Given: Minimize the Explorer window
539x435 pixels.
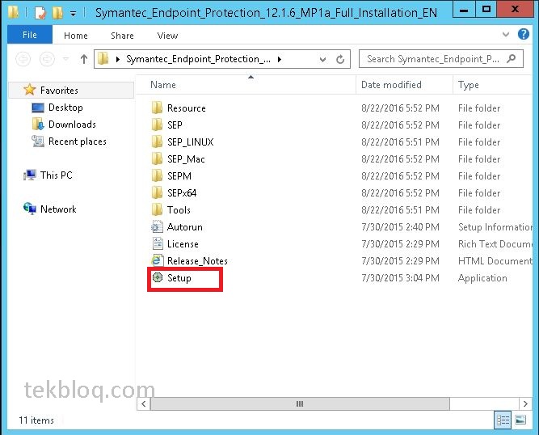Looking at the screenshot, I should [464, 9].
